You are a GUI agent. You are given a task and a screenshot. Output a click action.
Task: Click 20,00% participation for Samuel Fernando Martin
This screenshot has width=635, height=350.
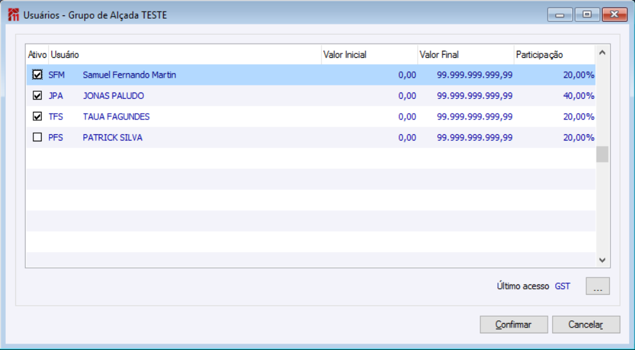[x=578, y=75]
